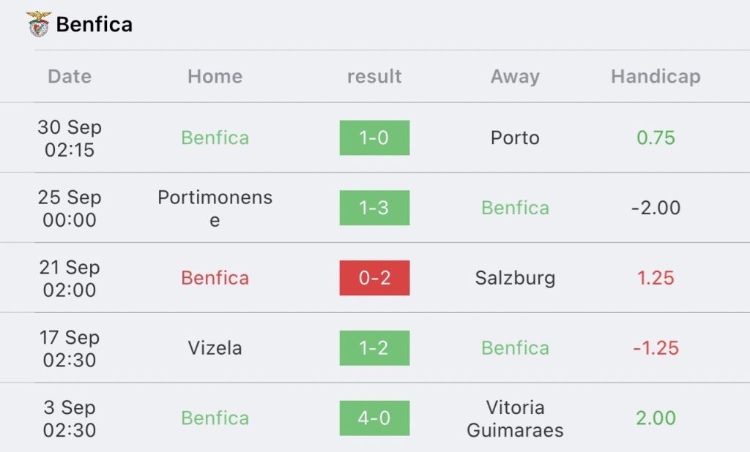The image size is (750, 452).
Task: Open the Benfica team title
Action: pos(94,24)
